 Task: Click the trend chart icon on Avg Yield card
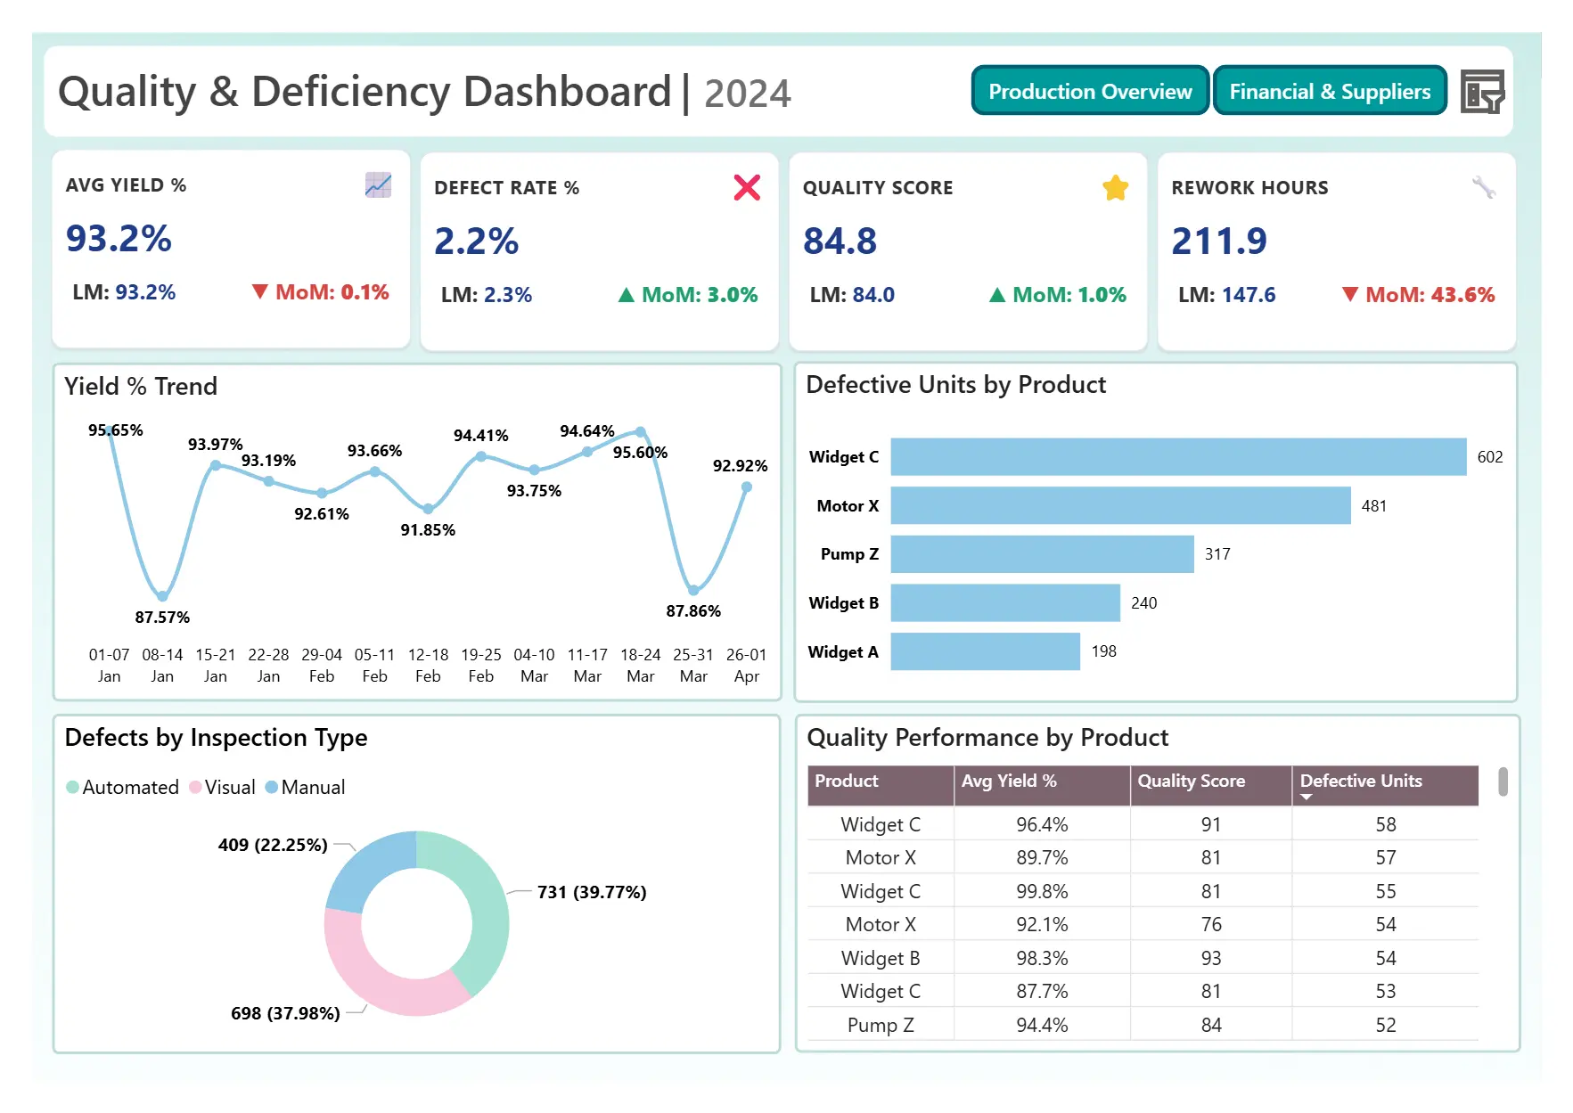(x=377, y=185)
